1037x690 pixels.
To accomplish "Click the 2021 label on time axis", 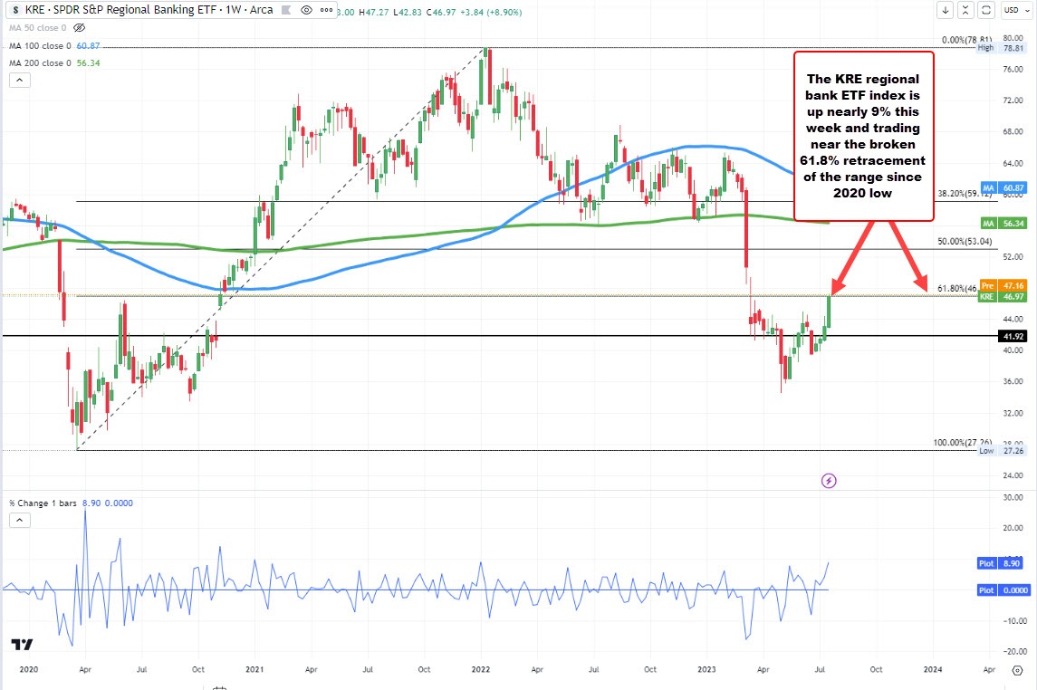I will coord(254,669).
